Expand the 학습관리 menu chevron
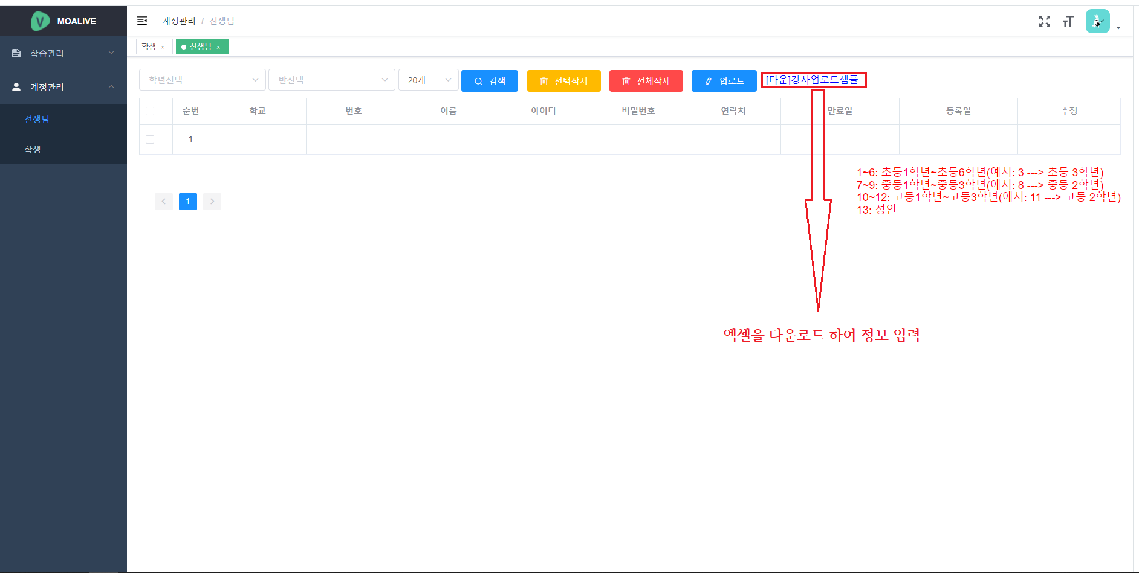The width and height of the screenshot is (1139, 573). coord(111,53)
